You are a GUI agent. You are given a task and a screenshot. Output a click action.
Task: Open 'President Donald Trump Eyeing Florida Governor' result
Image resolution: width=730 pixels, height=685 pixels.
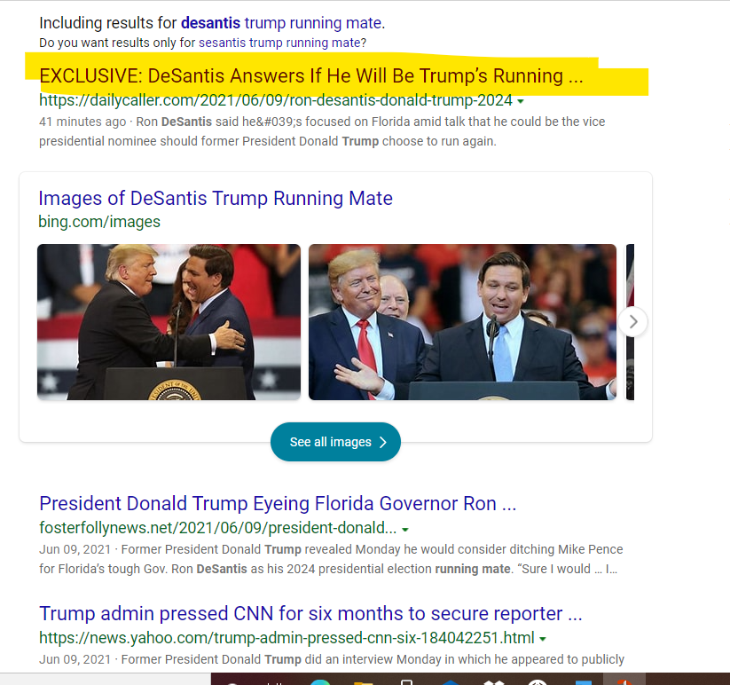[x=278, y=504]
